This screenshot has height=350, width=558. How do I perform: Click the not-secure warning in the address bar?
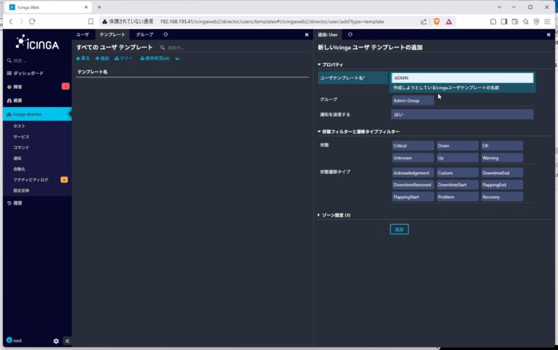pos(128,22)
